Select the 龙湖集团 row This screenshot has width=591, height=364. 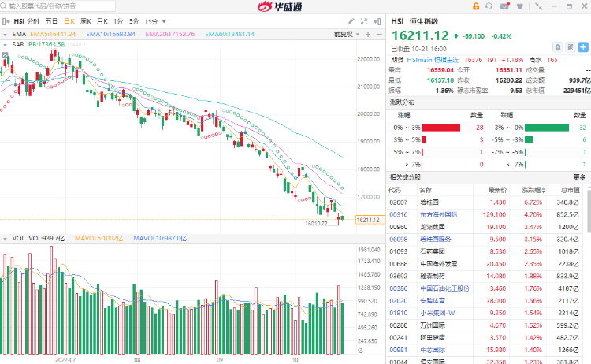(485, 227)
